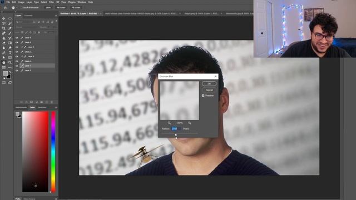Image resolution: width=356 pixels, height=200 pixels.
Task: Click the Fit Screen button
Action: (61, 7)
